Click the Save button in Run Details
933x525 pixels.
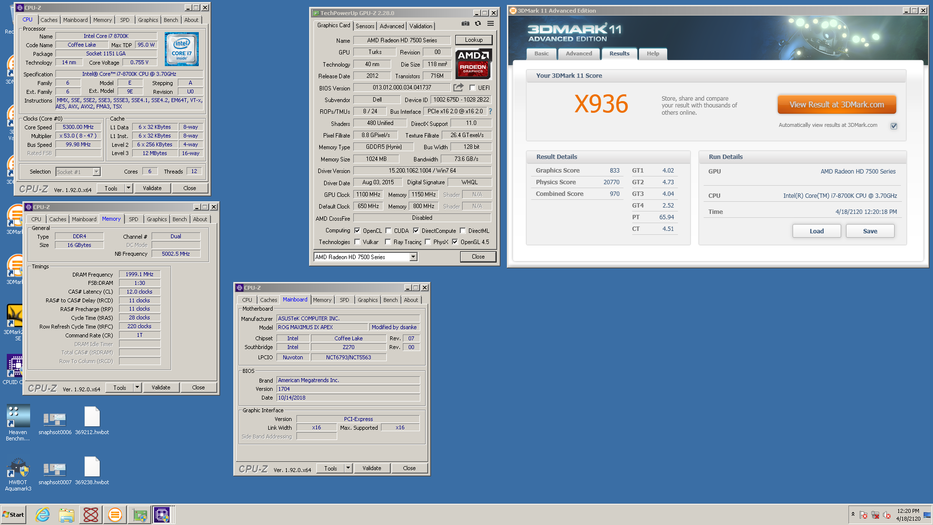coord(870,231)
